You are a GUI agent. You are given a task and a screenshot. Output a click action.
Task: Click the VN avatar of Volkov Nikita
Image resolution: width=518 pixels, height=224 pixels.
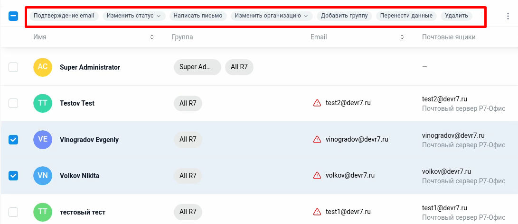pos(43,176)
